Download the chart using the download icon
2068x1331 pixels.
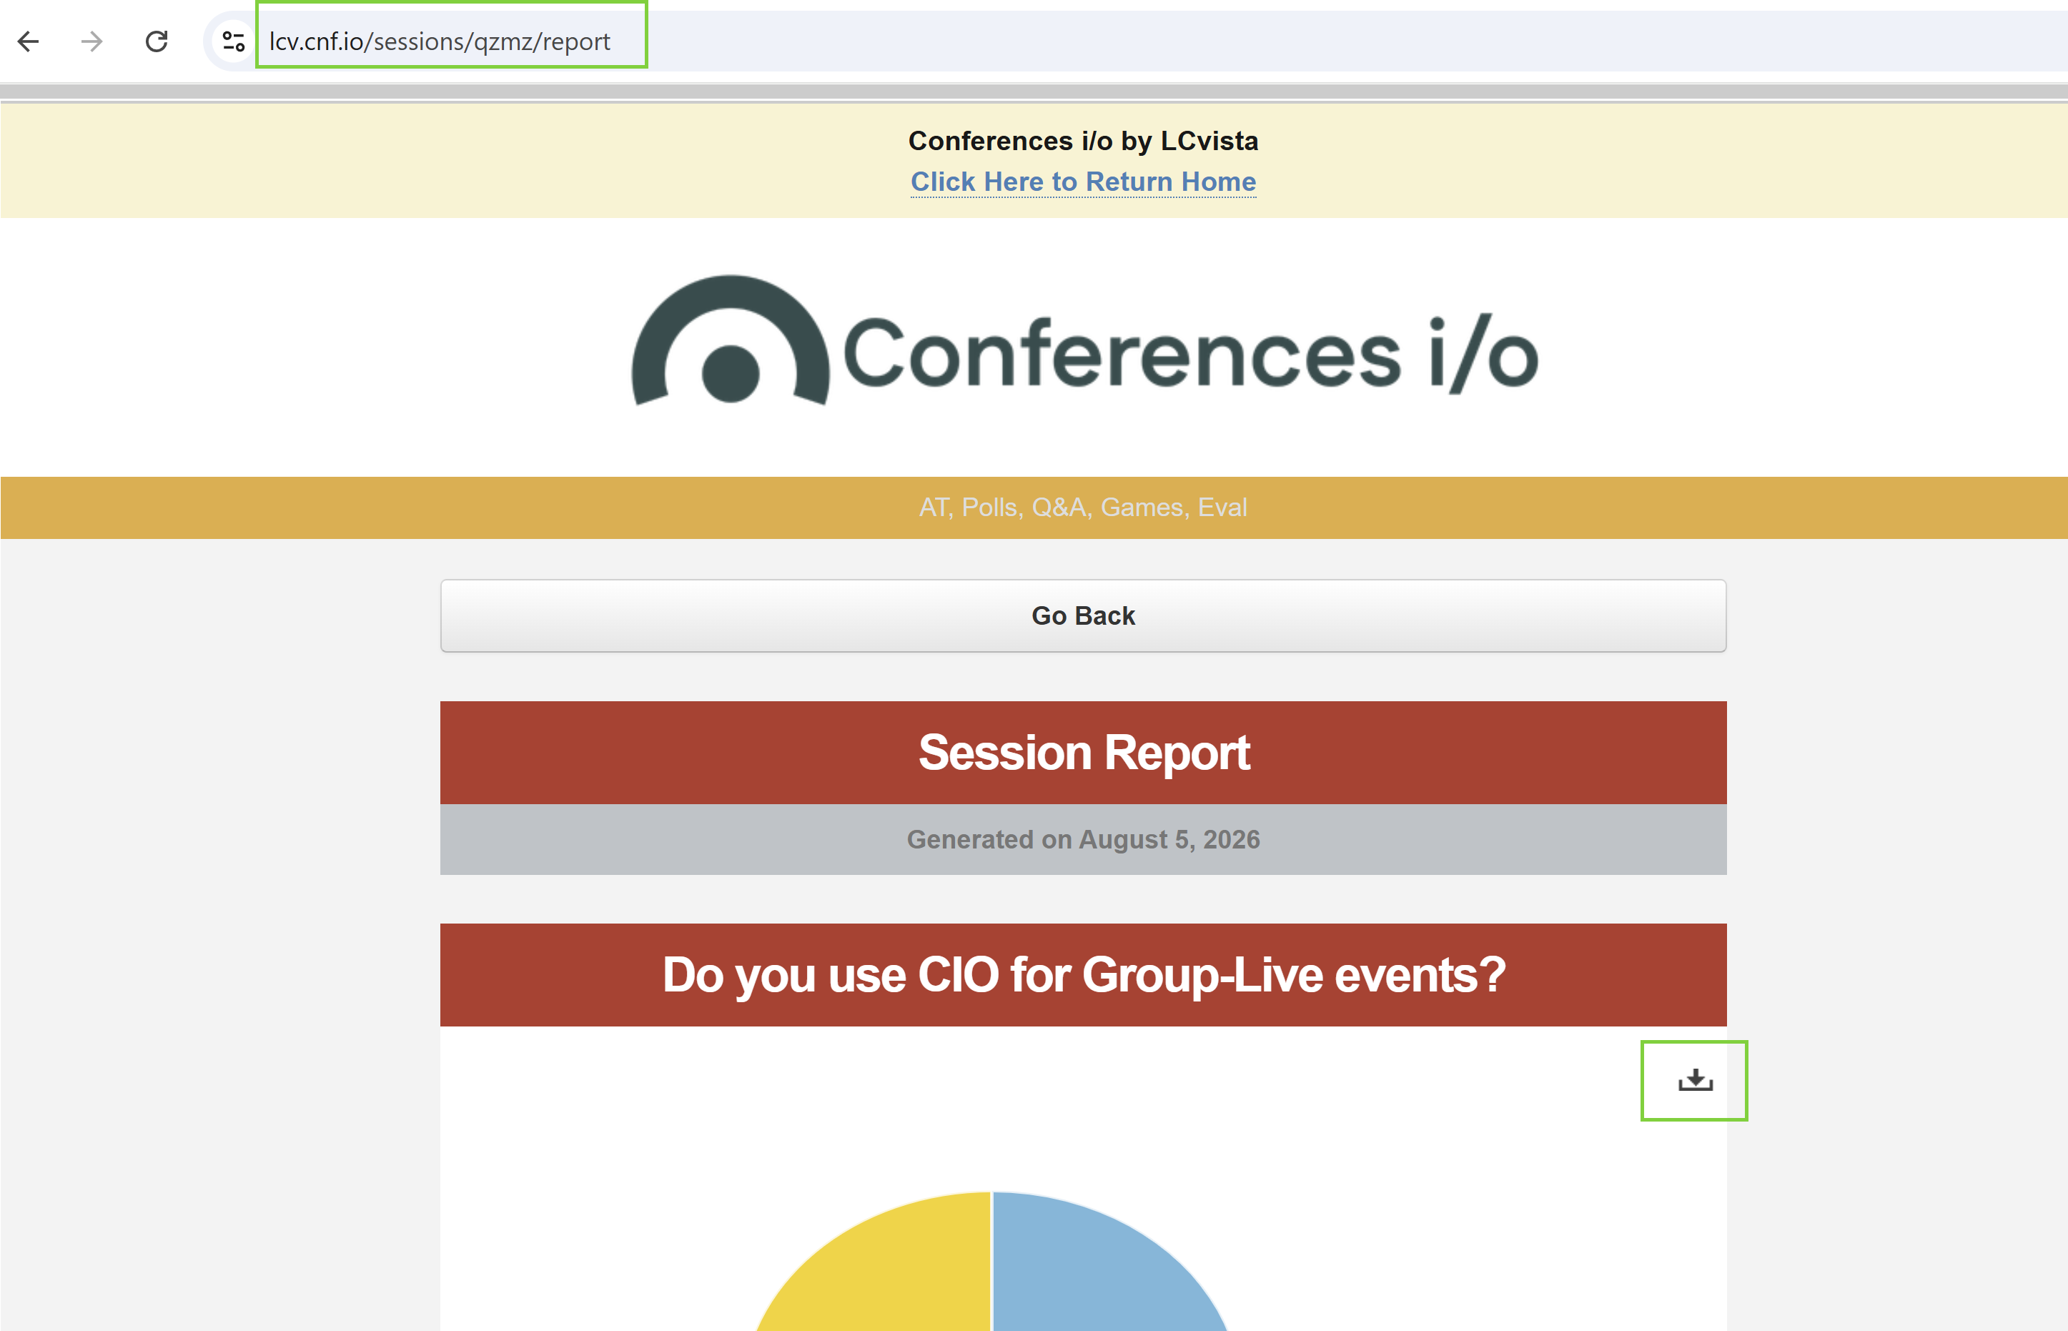pyautogui.click(x=1695, y=1080)
